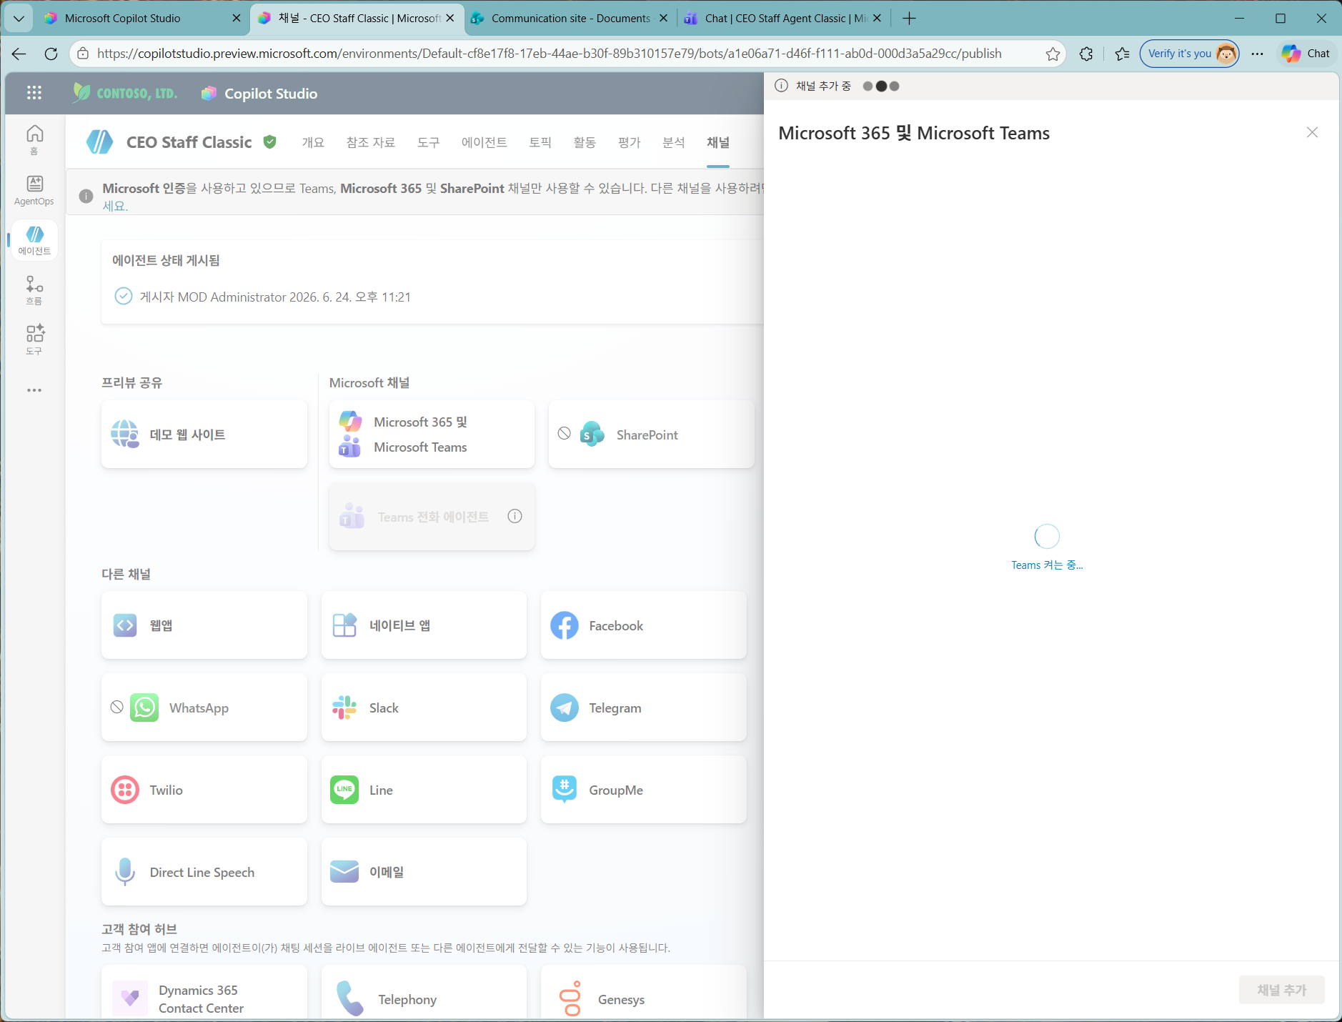Open the Genesys engagement hub card
Screen dimensions: 1342x1022
tap(644, 993)
